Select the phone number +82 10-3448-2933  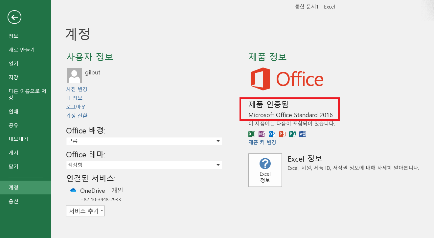pyautogui.click(x=101, y=200)
